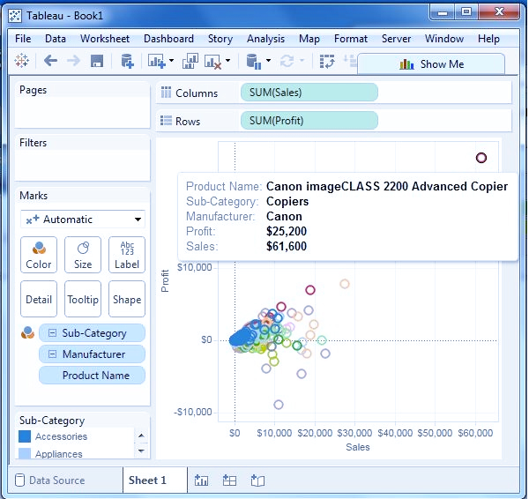Image resolution: width=529 pixels, height=499 pixels.
Task: Collapse the Manufacturer pill hierarchy
Action: point(52,354)
